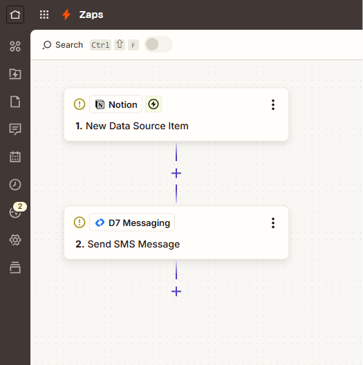Click the Search magnifier in the toolbar
The image size is (363, 365).
point(47,45)
